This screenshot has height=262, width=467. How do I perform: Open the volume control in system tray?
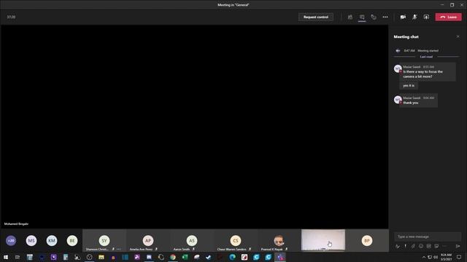pyautogui.click(x=436, y=257)
